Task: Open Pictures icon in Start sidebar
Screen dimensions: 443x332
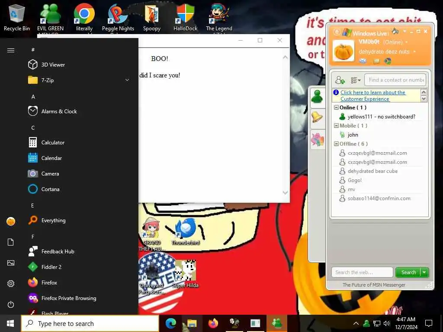Action: pos(11,263)
